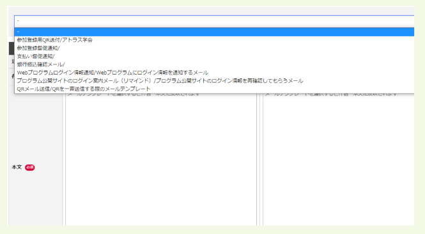
Task: Click the right body text area
Action: pyautogui.click(x=338, y=159)
